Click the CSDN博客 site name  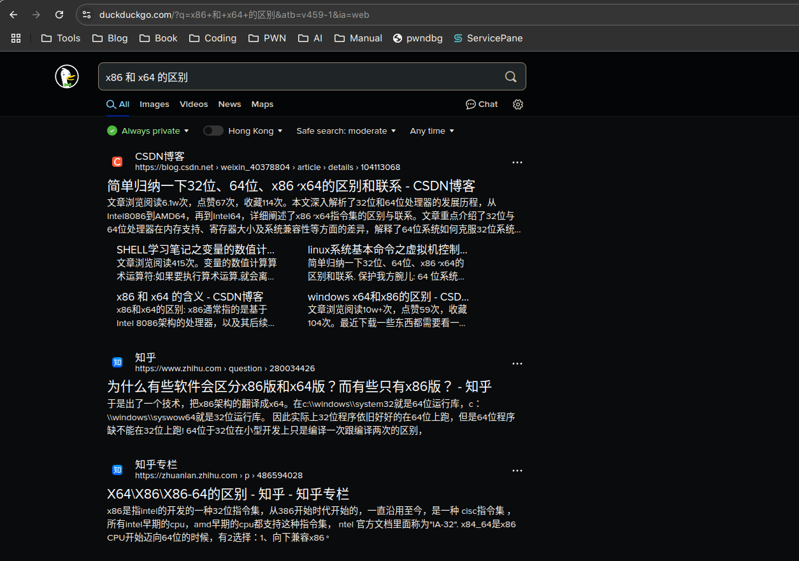tap(160, 156)
